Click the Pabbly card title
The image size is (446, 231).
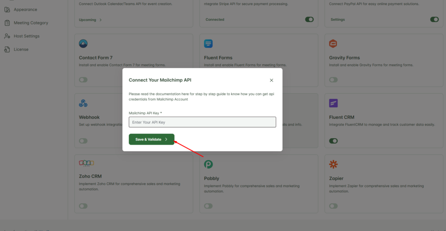(x=212, y=178)
